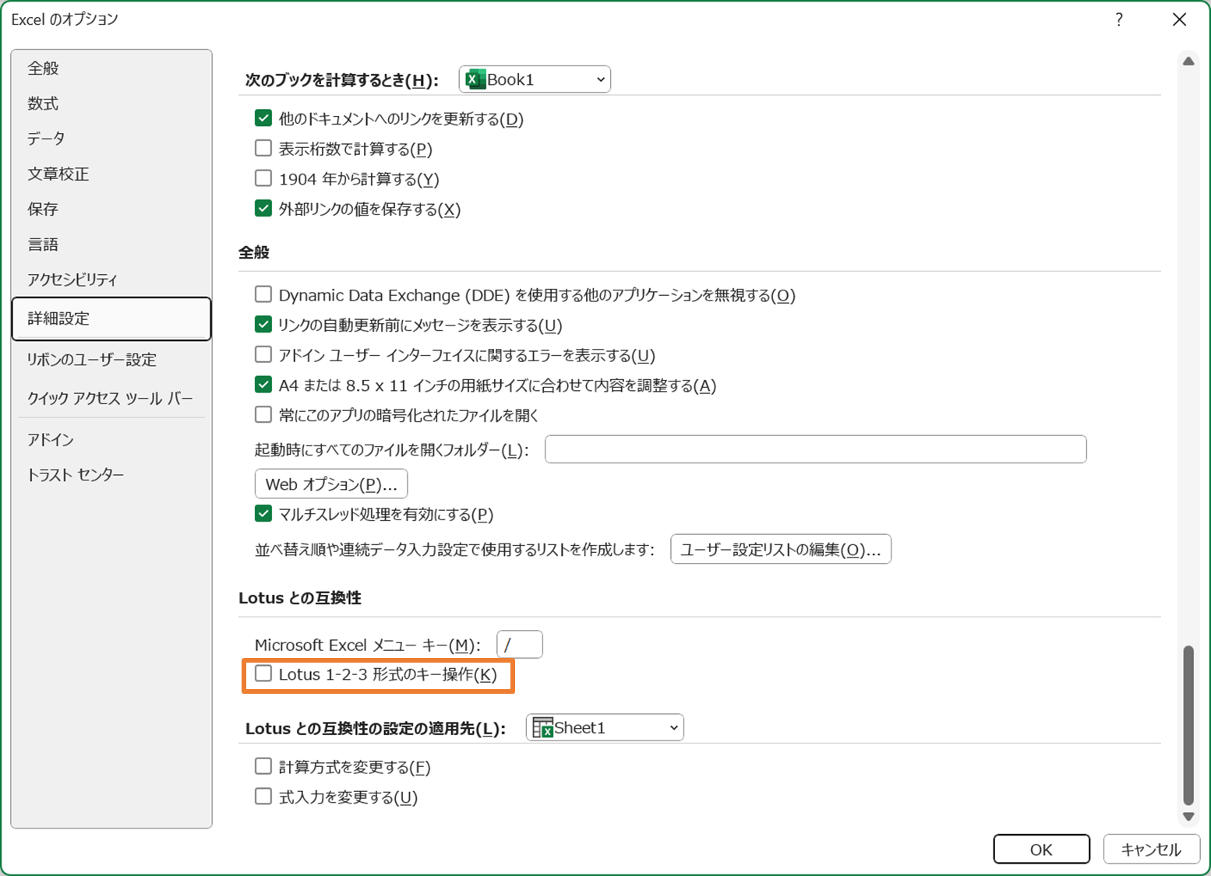Uncheck マルチスレッド処理を有効にする
Image resolution: width=1211 pixels, height=876 pixels.
(263, 514)
